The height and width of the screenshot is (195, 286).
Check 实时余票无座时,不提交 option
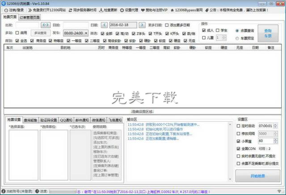click(x=238, y=156)
